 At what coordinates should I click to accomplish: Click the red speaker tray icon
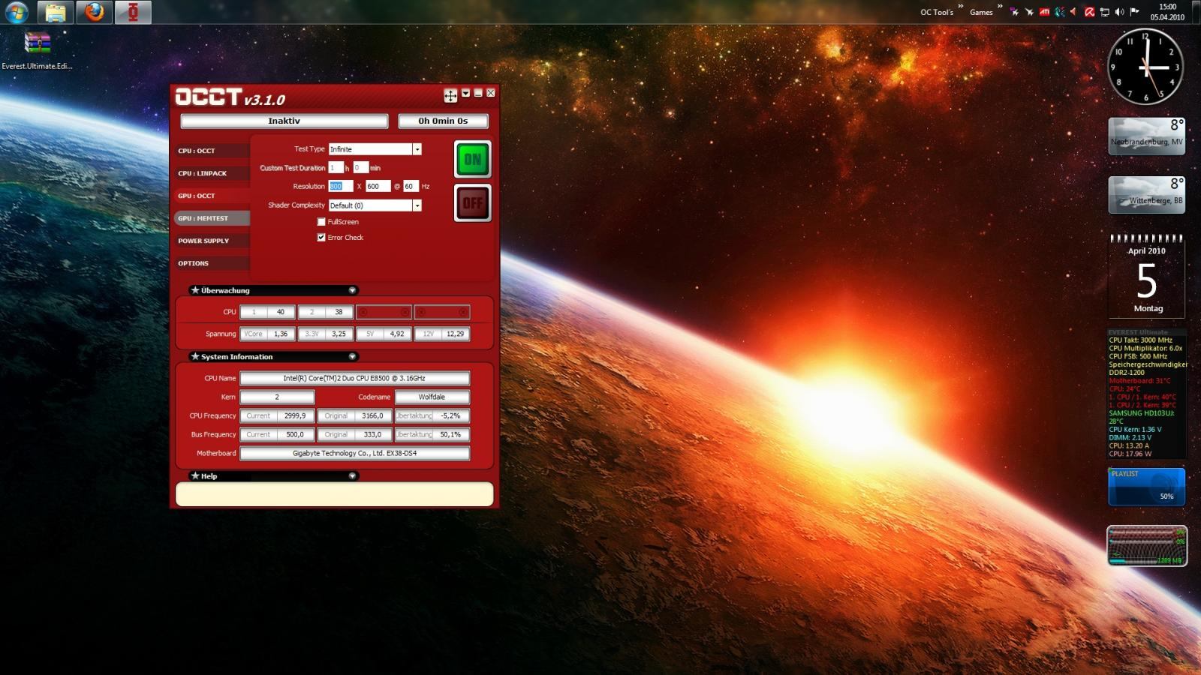tap(1073, 12)
